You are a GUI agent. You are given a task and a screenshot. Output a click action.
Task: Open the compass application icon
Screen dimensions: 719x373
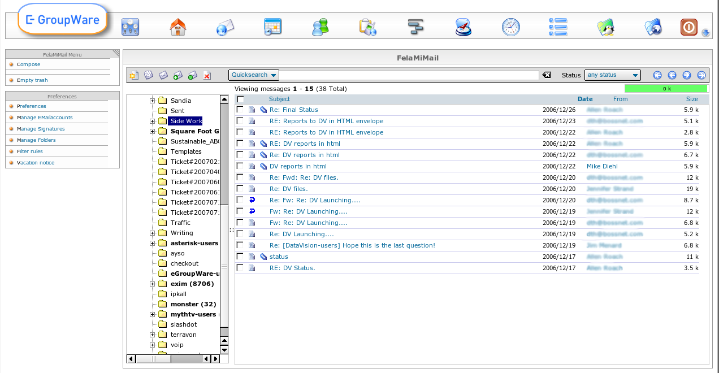click(x=464, y=27)
